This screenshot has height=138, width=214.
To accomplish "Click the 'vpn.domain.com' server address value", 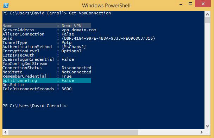I will tap(79, 30).
